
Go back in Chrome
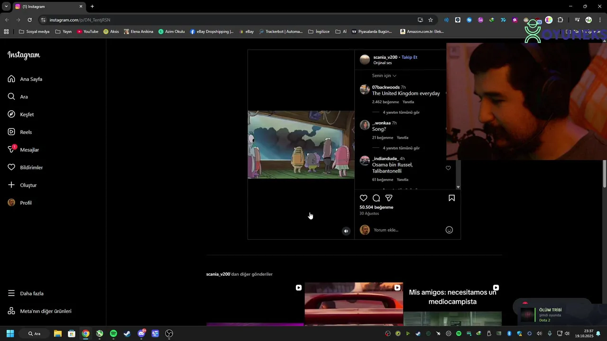click(7, 20)
